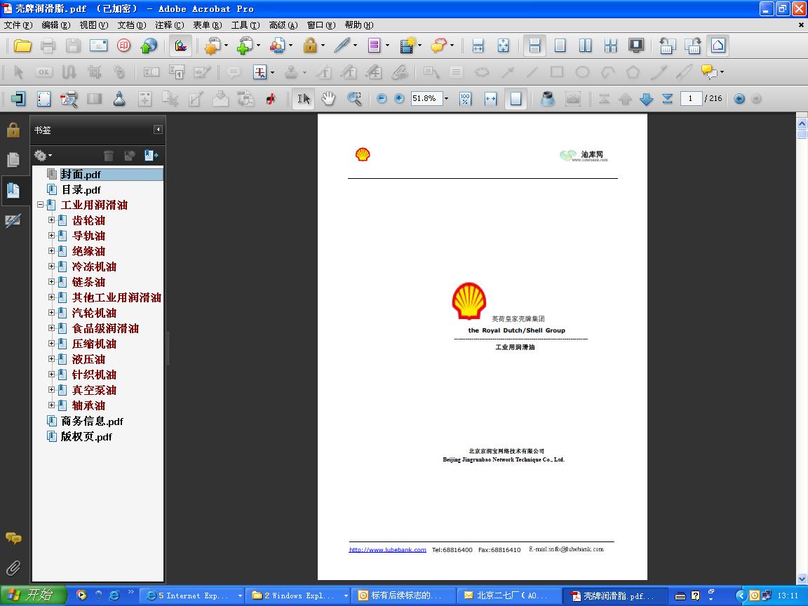Click the Snapshot camera tool icon

573,98
